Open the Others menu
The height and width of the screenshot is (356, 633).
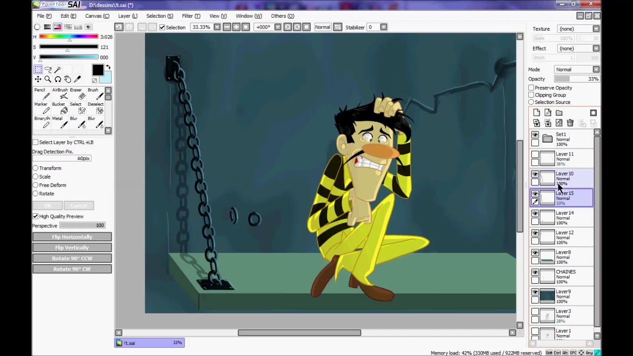(282, 16)
